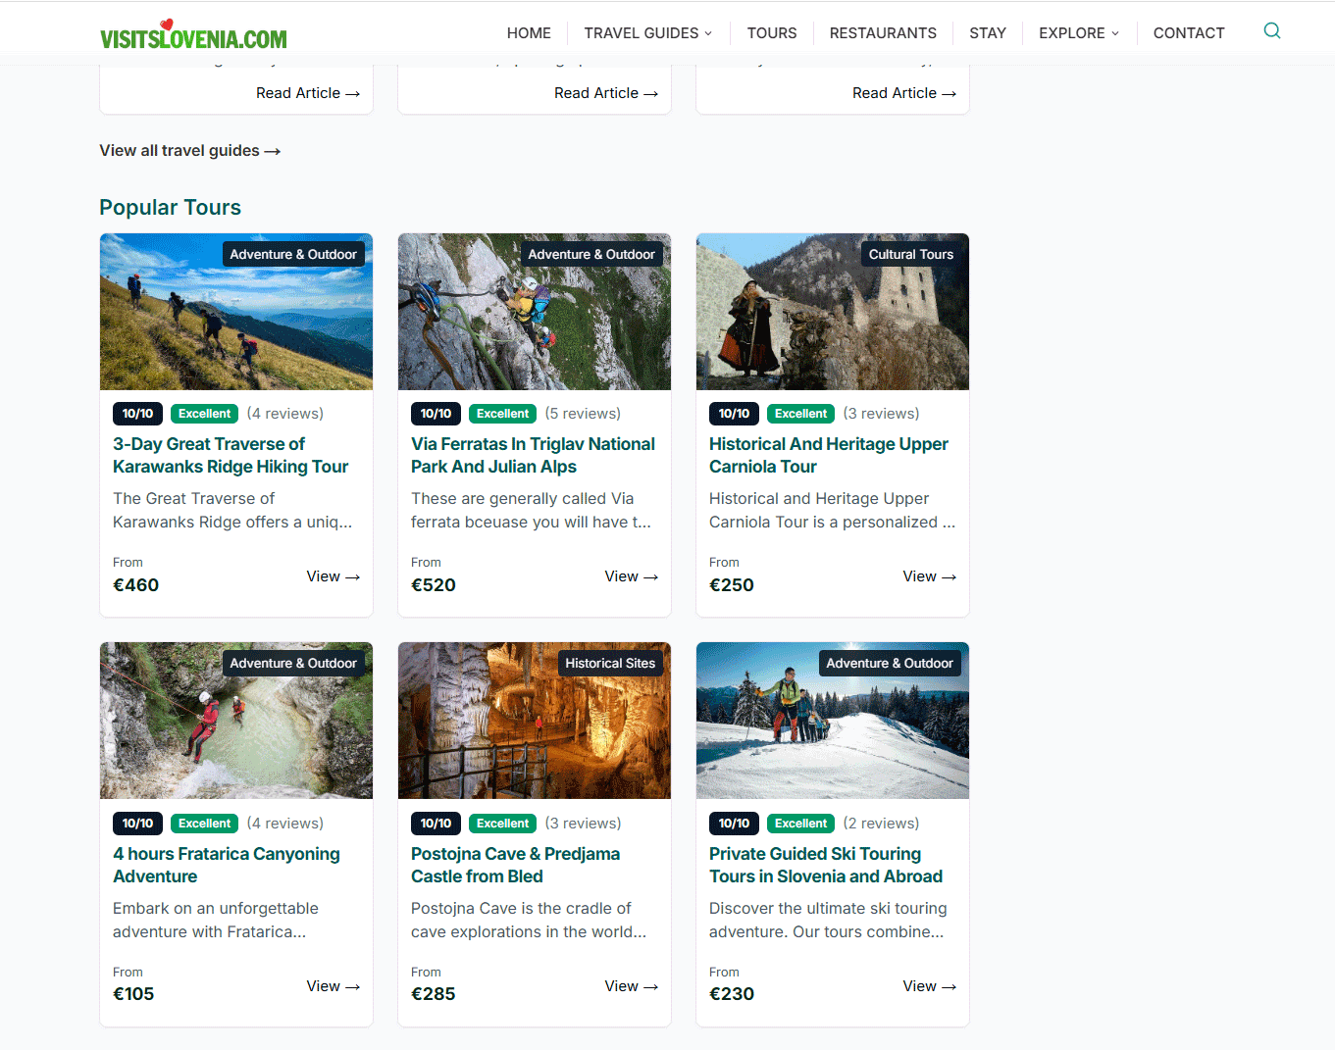This screenshot has height=1050, width=1335.
Task: Click the 4 reviews link on Fratarica Canyoning
Action: tap(284, 823)
